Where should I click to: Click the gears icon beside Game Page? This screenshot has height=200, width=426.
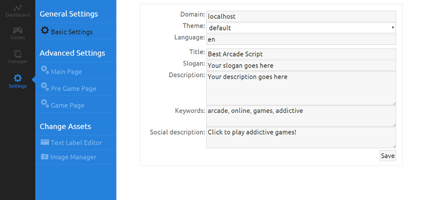pyautogui.click(x=45, y=104)
